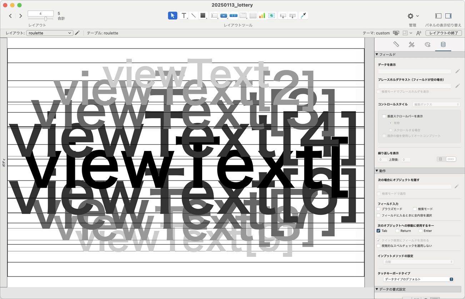Check the Enter key checkbox
Screen dimensions: 465x299
click(x=420, y=231)
